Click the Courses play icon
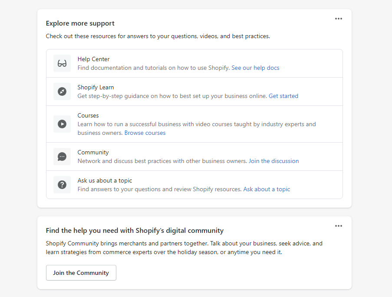The height and width of the screenshot is (297, 392). [x=62, y=124]
